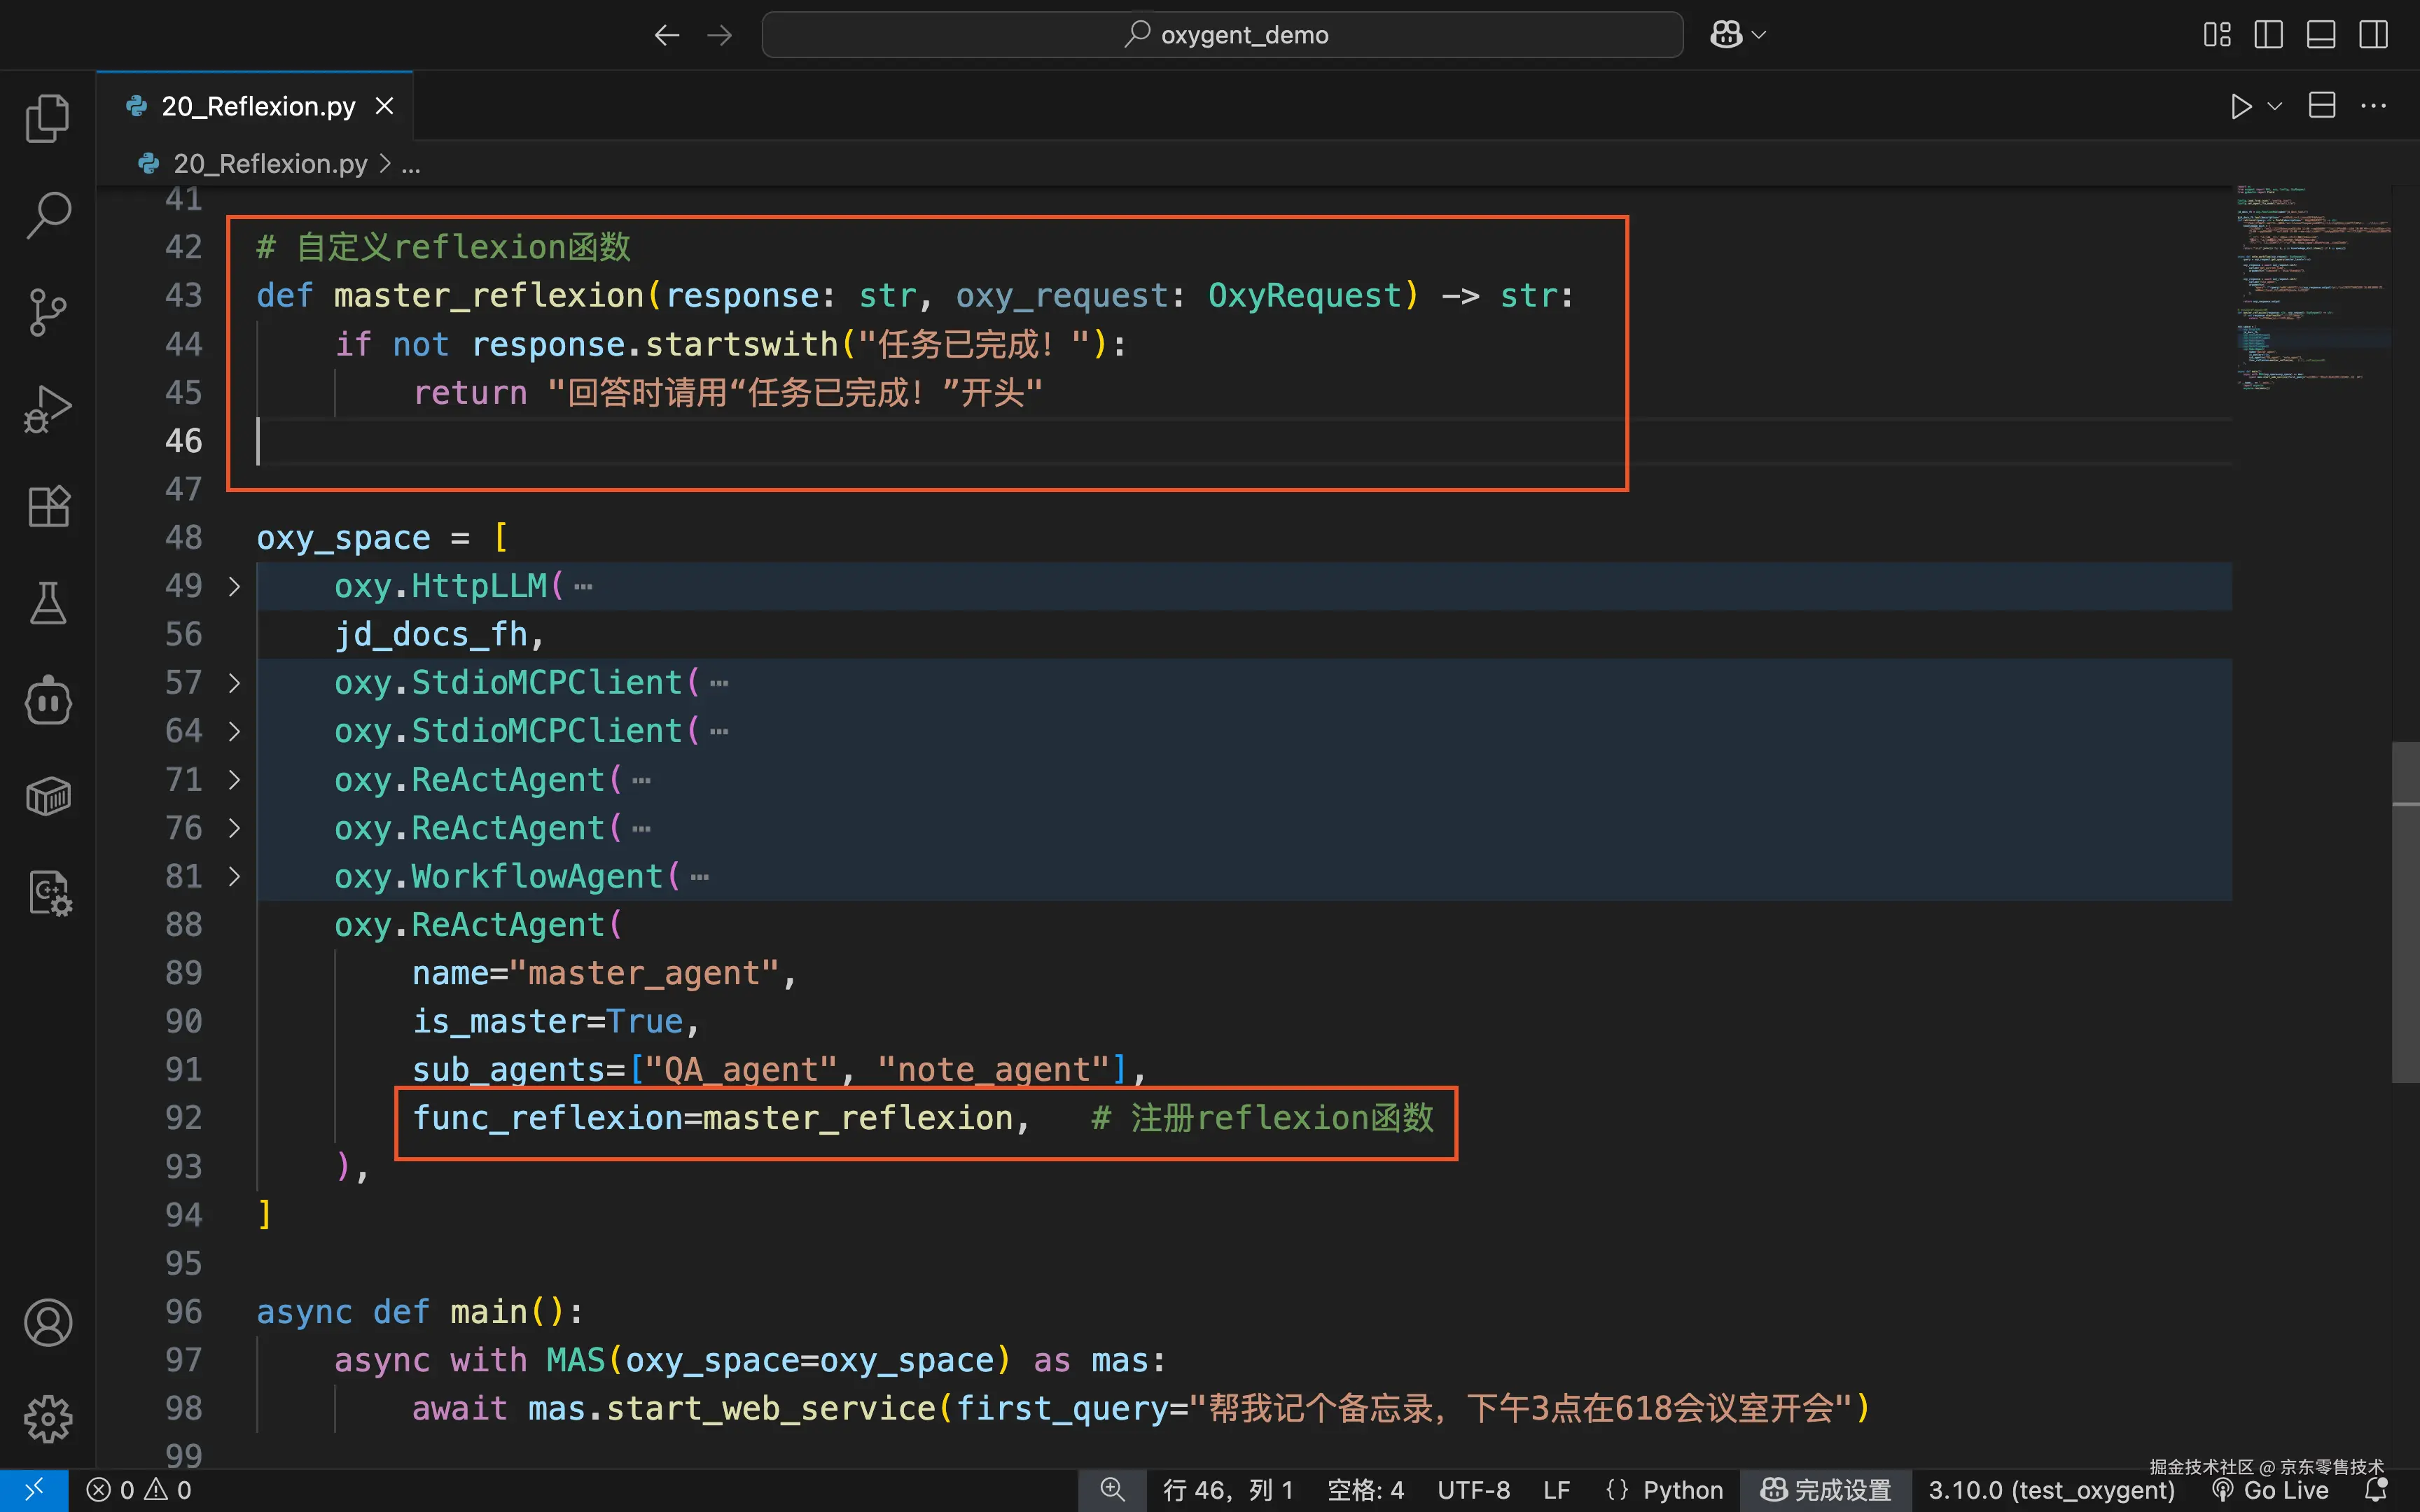The image size is (2420, 1512).
Task: Open problems panel via errors and warnings count
Action: [139, 1490]
